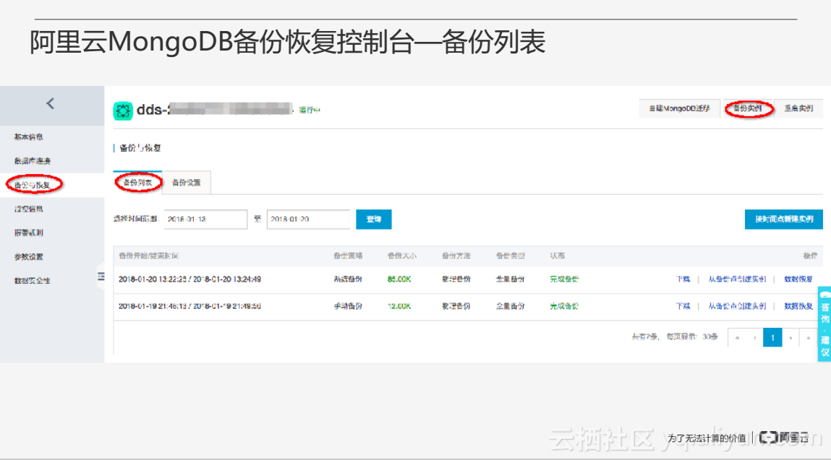Go to the first page in pagination
This screenshot has width=831, height=460.
[x=737, y=338]
